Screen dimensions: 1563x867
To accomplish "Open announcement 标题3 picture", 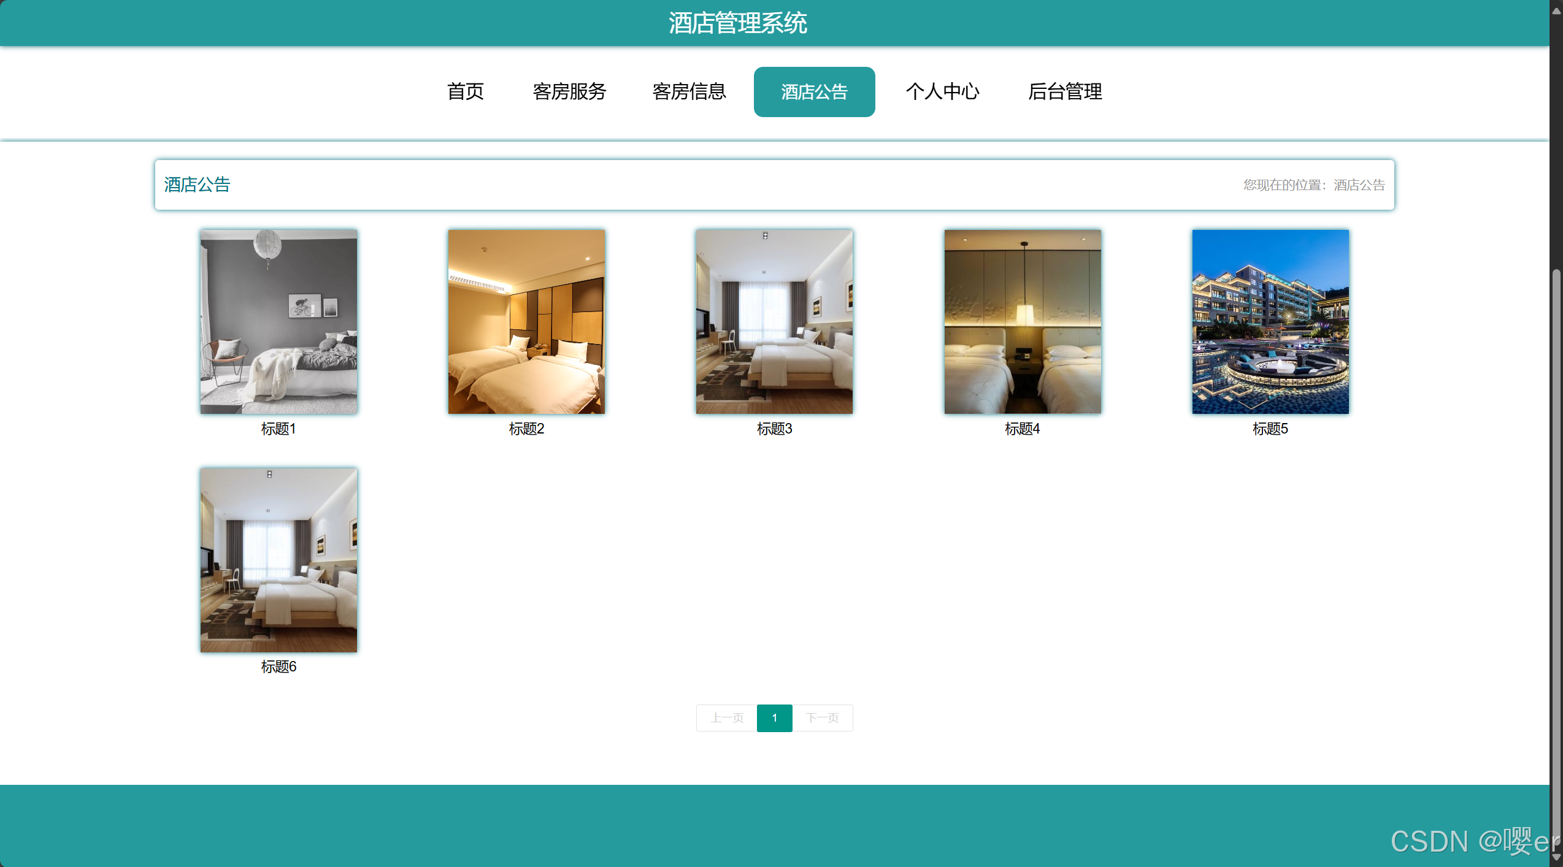I will point(774,321).
